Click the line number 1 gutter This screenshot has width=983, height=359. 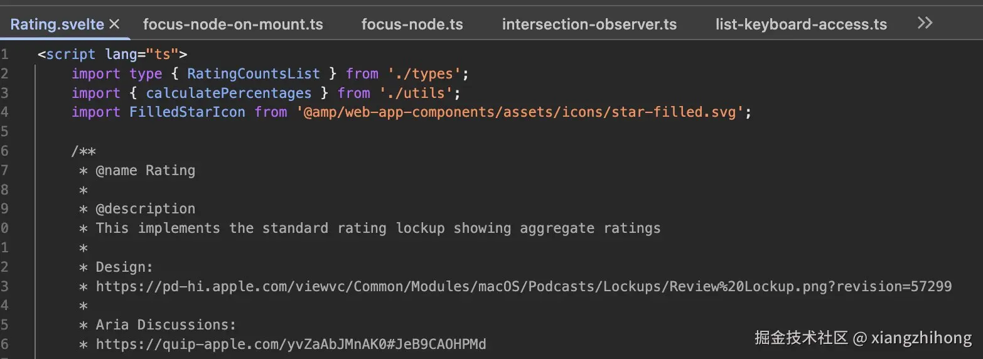4,55
